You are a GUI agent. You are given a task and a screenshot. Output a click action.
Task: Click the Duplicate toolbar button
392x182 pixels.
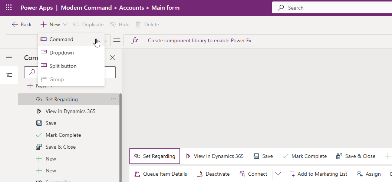pyautogui.click(x=89, y=24)
